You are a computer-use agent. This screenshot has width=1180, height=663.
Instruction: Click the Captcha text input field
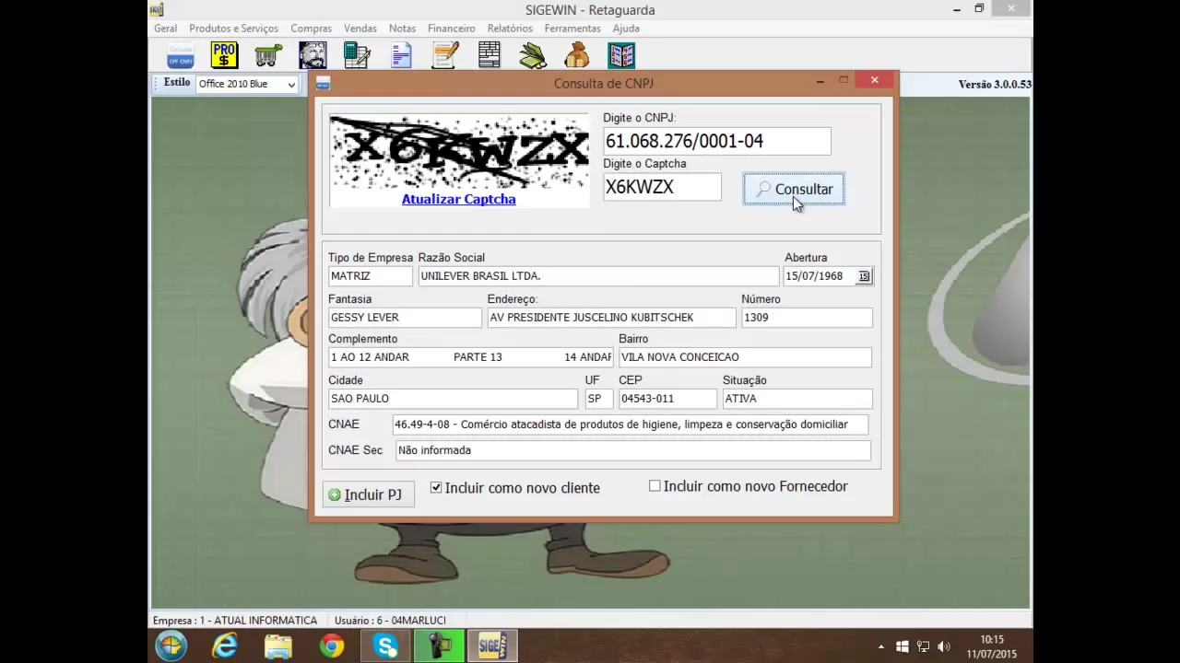(x=662, y=187)
